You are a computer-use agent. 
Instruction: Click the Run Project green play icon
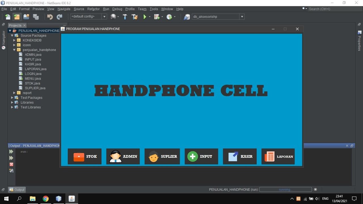pos(145,17)
